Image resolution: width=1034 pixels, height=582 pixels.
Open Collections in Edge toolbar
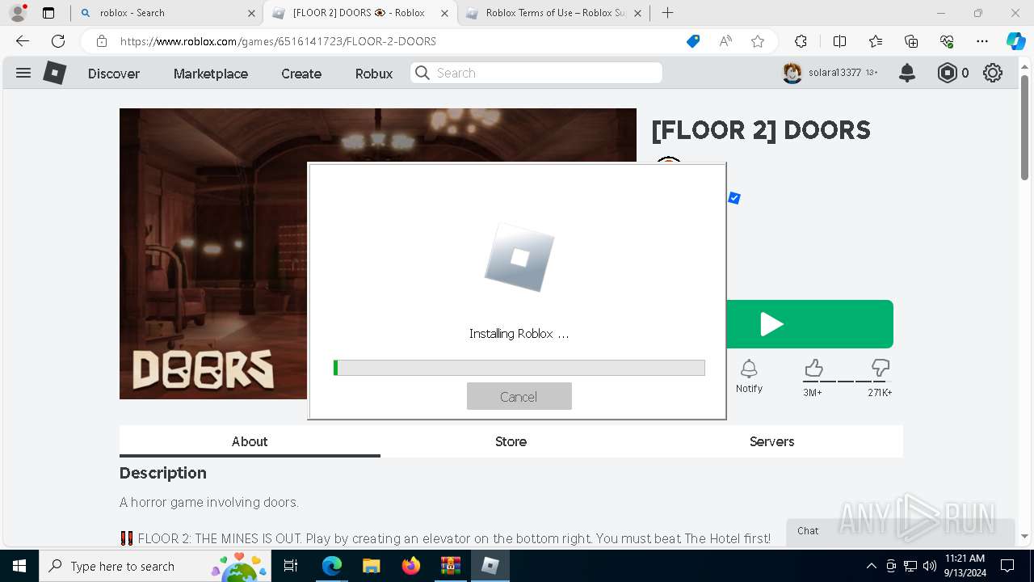pyautogui.click(x=911, y=41)
